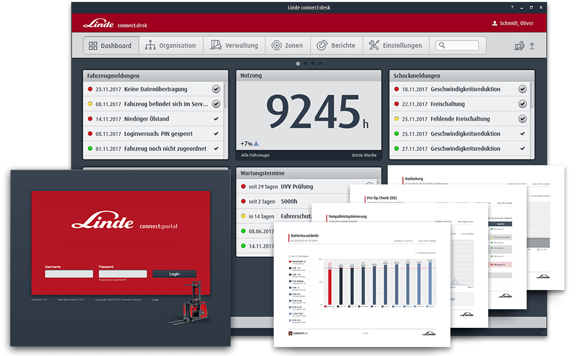The width and height of the screenshot is (576, 356).
Task: Acknowledge the Keine Datenübertragung message checkmark
Action: pos(216,89)
